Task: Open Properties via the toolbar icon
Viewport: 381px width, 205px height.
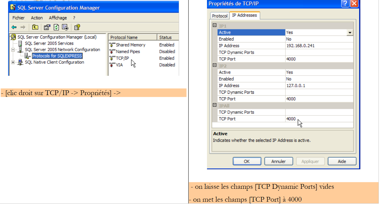Action: pyautogui.click(x=47, y=27)
